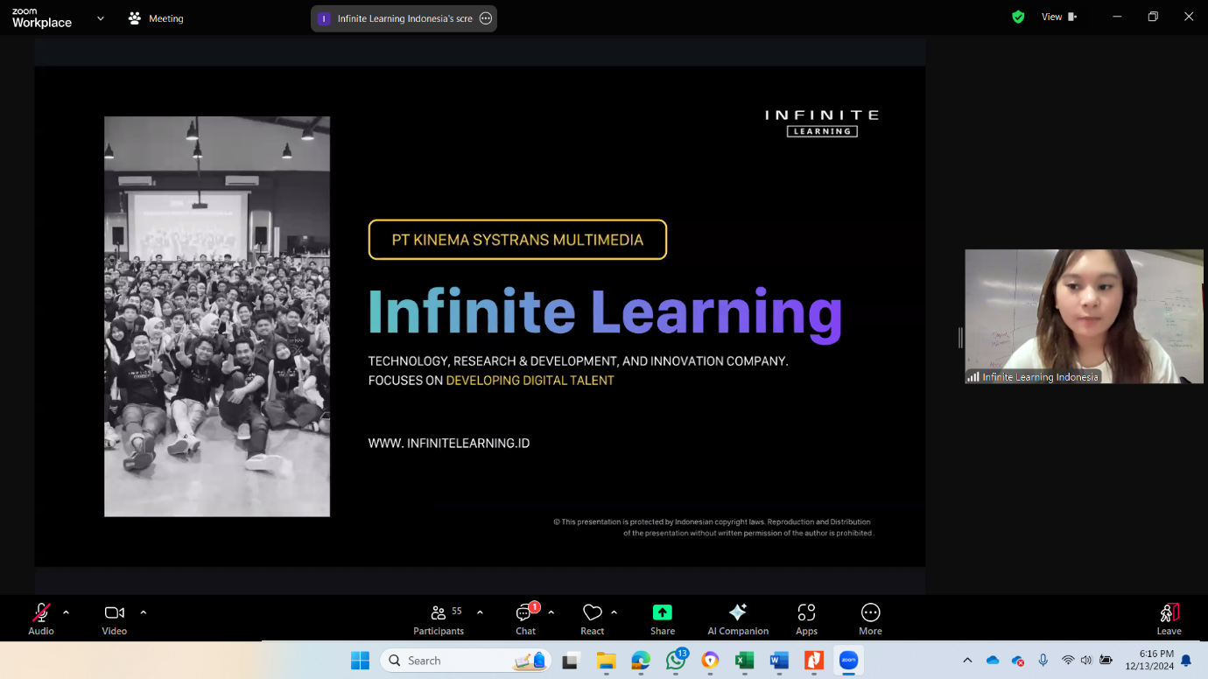Open WhatsApp from the taskbar
Screen dimensions: 1208x679
[x=675, y=661]
